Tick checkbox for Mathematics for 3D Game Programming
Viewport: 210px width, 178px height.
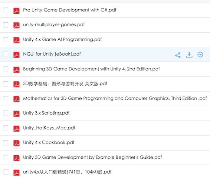point(6,99)
